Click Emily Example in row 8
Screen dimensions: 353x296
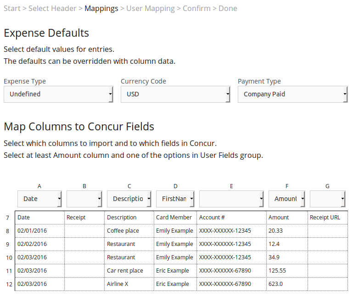[175, 231]
